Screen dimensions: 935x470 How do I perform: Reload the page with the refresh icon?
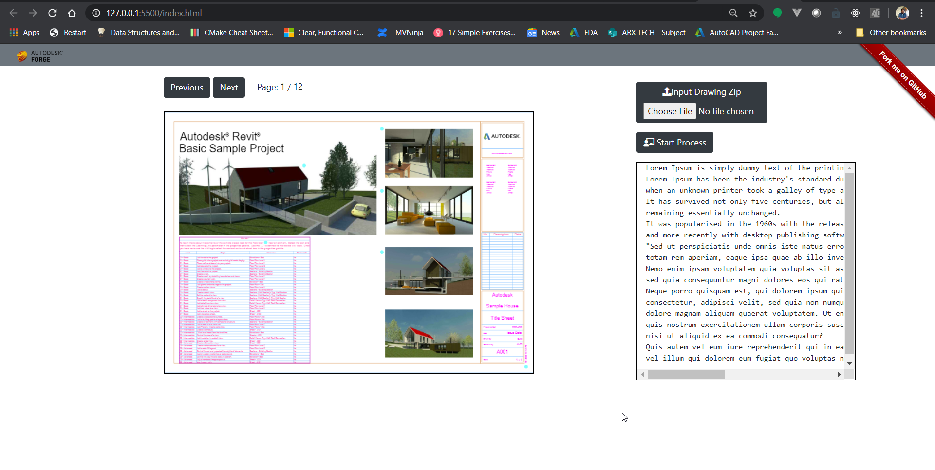coord(52,13)
